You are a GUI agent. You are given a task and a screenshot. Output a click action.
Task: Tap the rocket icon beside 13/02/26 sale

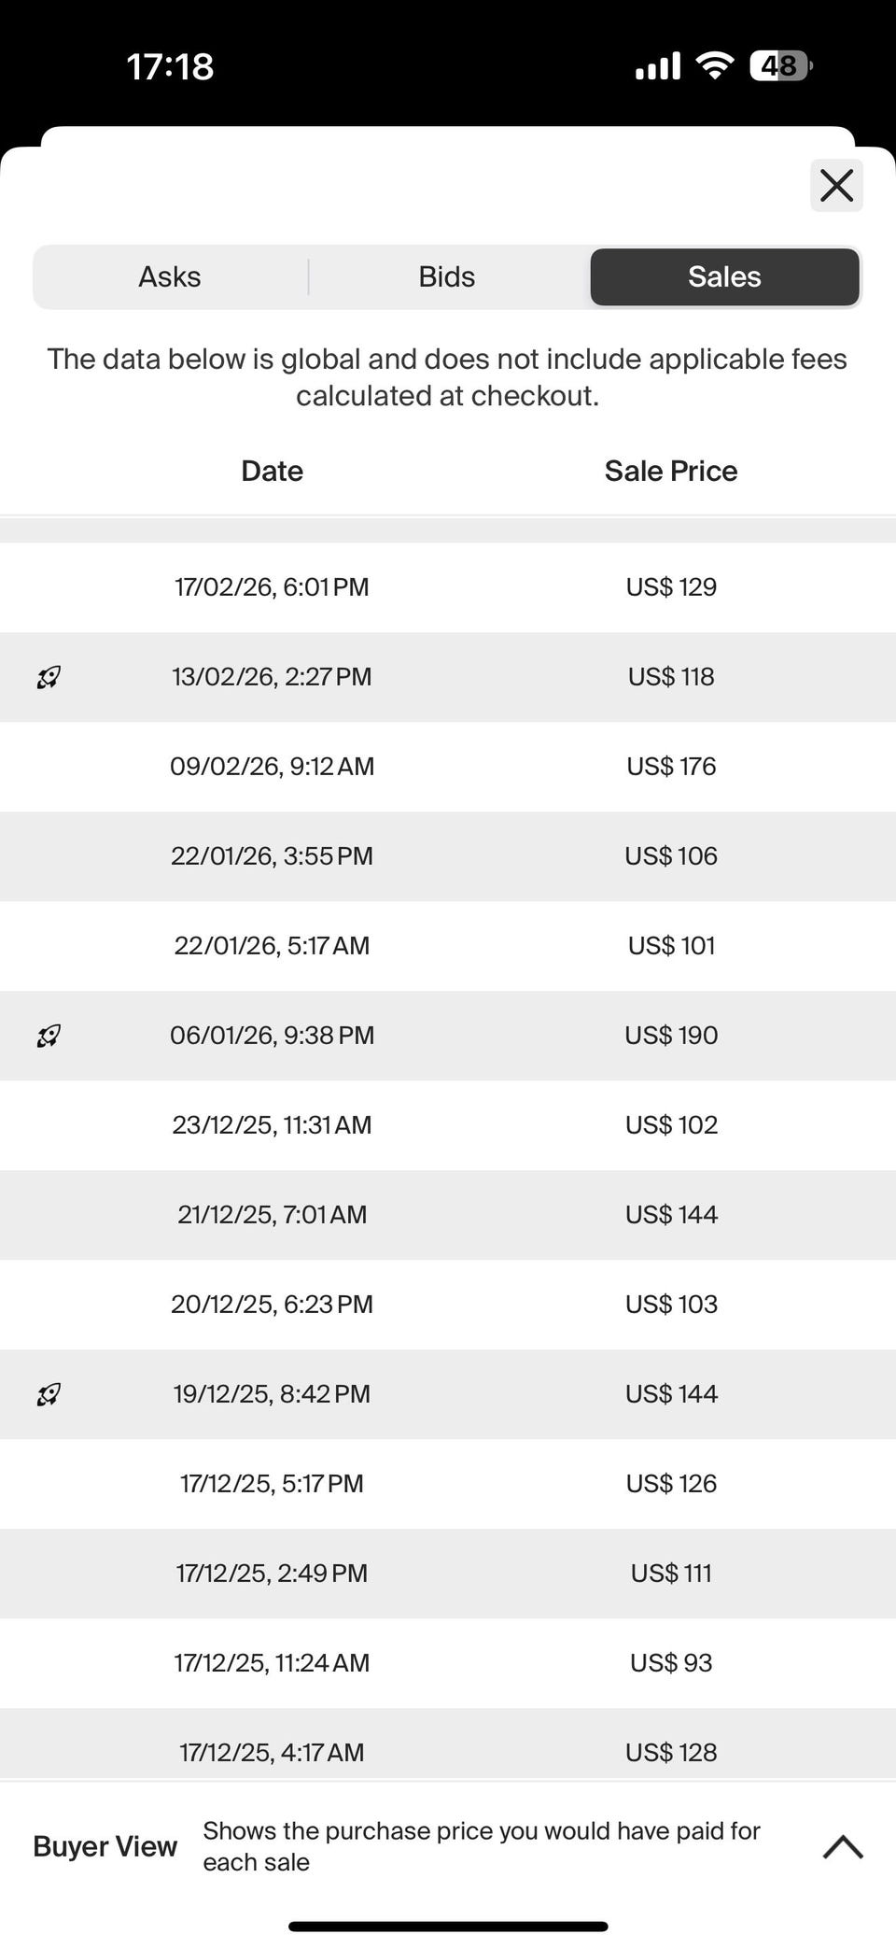[x=49, y=677]
